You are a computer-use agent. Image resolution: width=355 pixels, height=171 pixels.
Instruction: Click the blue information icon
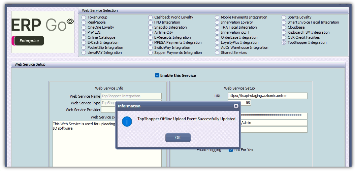tap(127, 122)
